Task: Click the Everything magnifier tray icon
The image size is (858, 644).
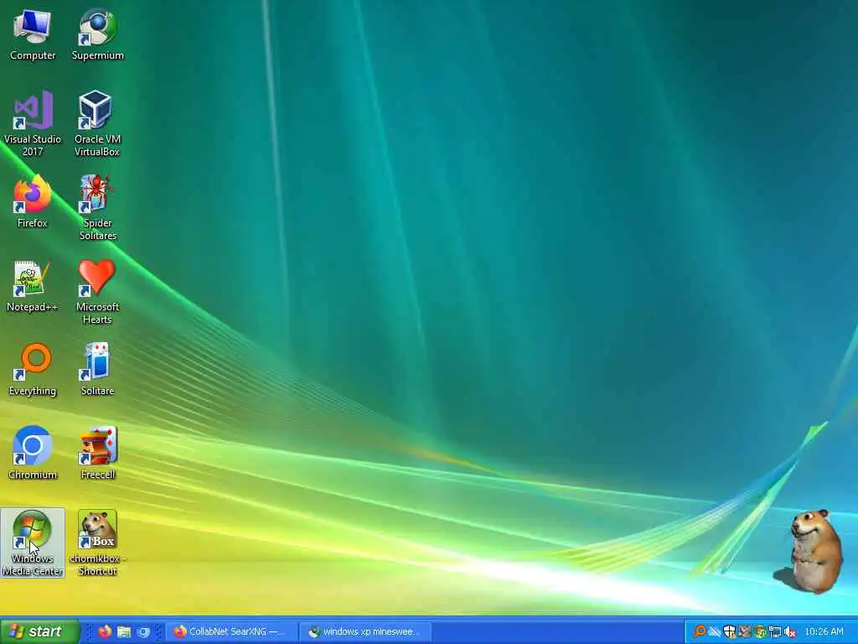Action: pyautogui.click(x=700, y=631)
